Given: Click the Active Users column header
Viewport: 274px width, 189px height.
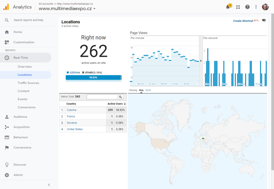Looking at the screenshot, I should pyautogui.click(x=115, y=104).
